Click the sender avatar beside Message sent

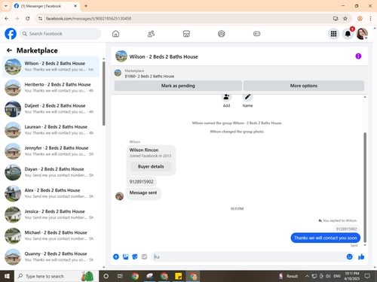[119, 196]
